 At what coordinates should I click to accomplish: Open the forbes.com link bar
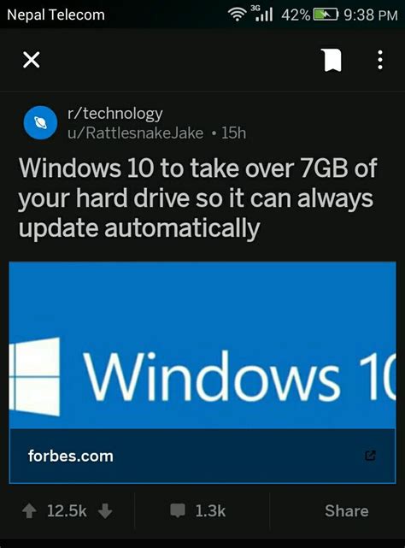[x=202, y=456]
